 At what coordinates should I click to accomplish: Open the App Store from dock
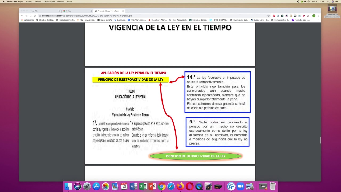coord(96,186)
